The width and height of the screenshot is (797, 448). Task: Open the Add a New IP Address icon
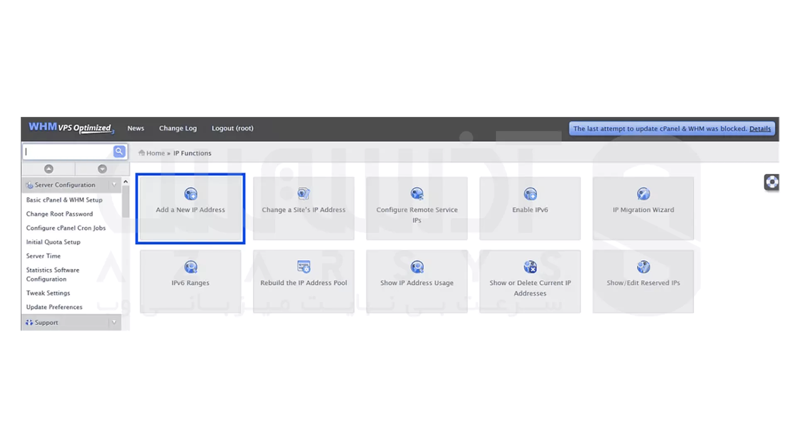click(191, 194)
